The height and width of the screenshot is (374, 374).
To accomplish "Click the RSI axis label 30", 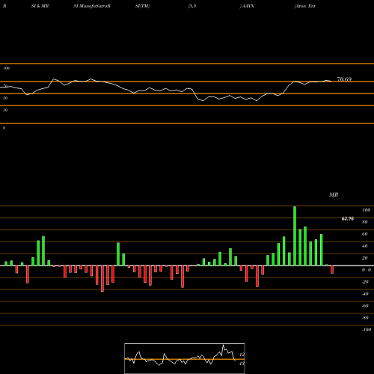I will click(5, 110).
